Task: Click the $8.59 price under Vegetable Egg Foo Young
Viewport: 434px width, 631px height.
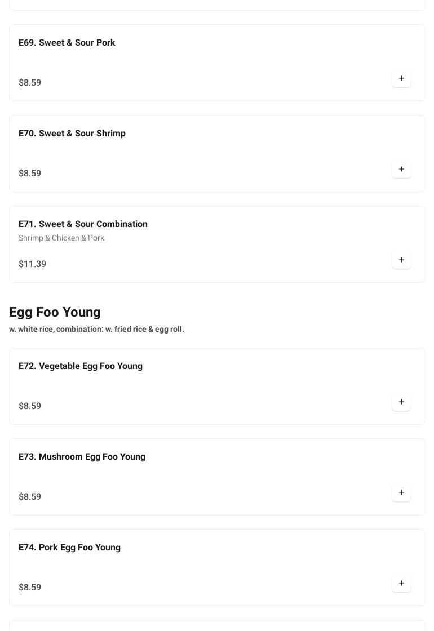Action: (x=30, y=406)
